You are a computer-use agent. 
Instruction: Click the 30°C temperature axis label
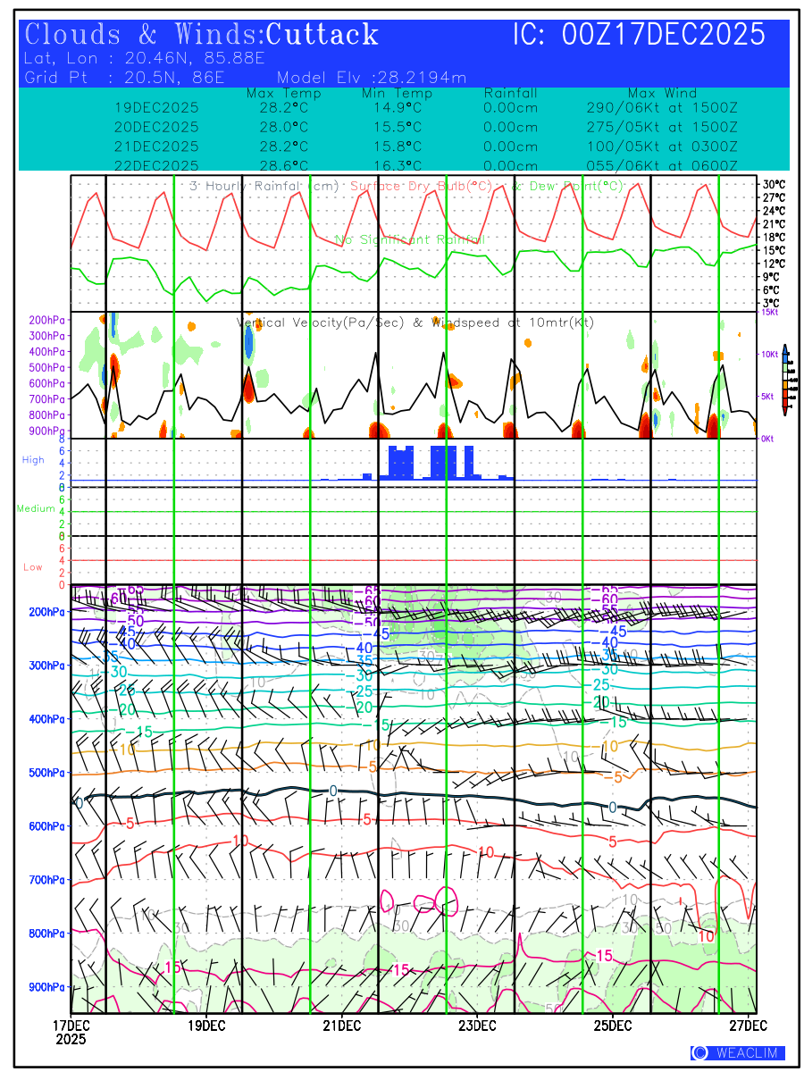click(x=773, y=184)
